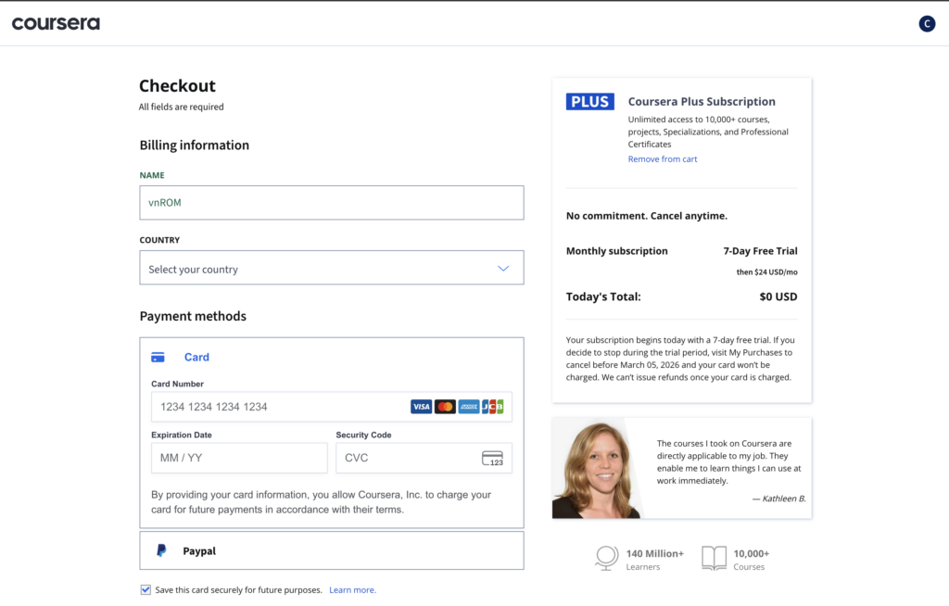949x606 pixels.
Task: Click into the Name input field
Action: coord(331,203)
